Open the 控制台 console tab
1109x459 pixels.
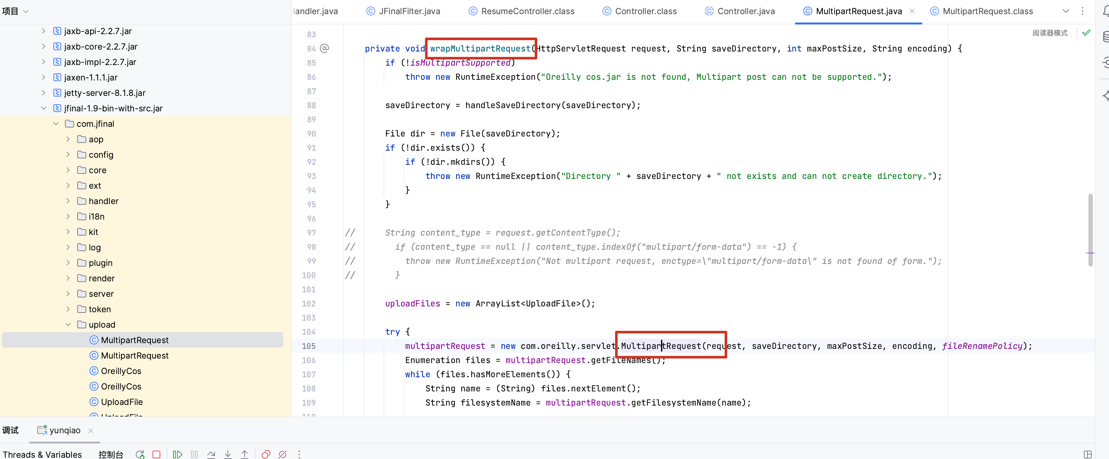pos(111,454)
